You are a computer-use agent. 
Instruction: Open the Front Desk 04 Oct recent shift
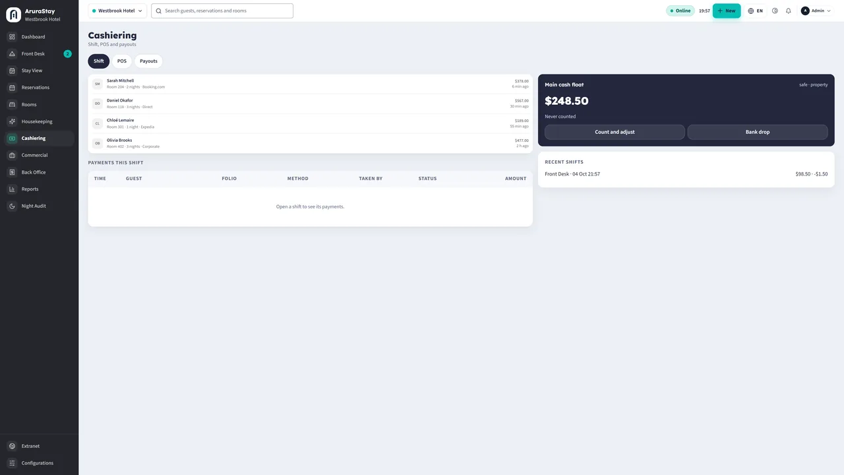coord(686,174)
